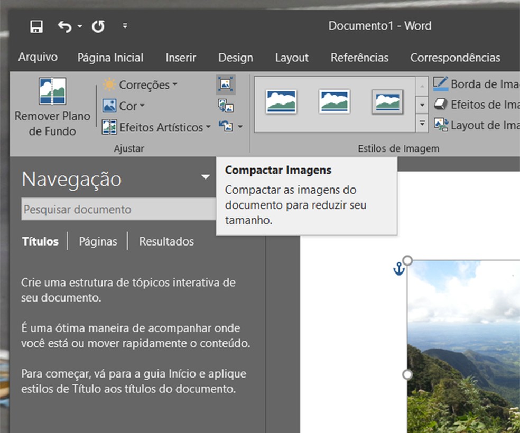Click the Borda de Imagem button

476,84
